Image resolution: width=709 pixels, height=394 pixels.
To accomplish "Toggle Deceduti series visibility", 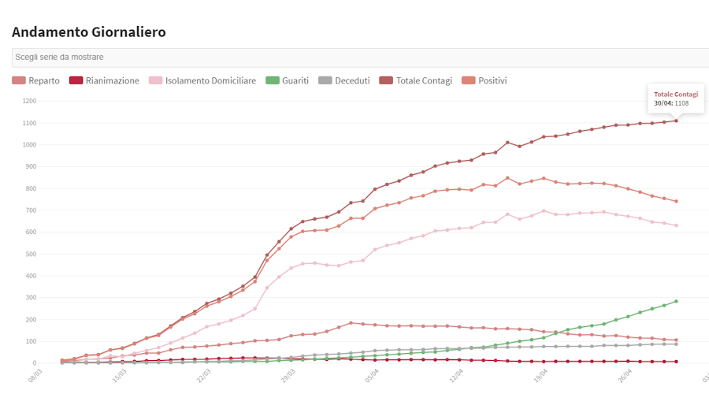I will click(352, 80).
